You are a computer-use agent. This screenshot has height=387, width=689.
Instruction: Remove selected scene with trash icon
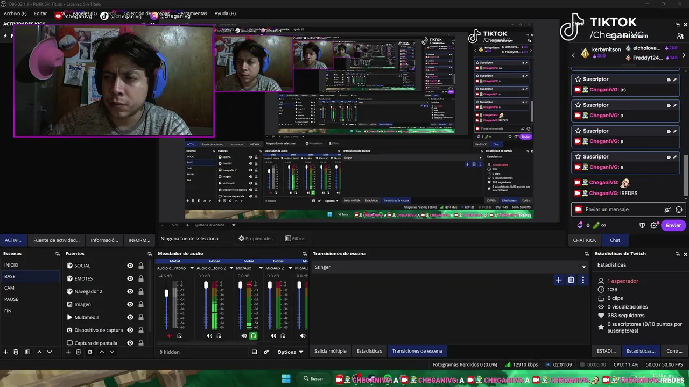point(16,352)
